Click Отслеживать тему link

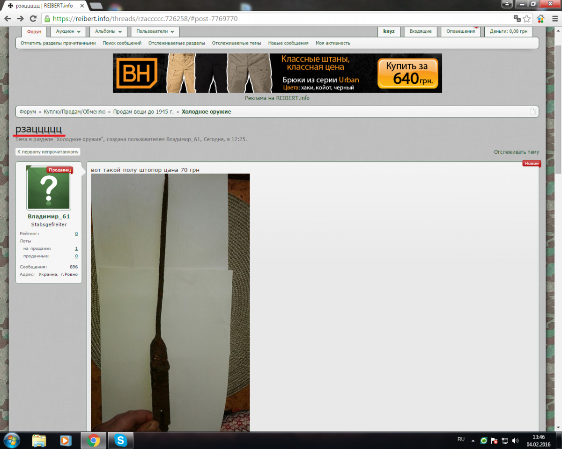tap(517, 152)
